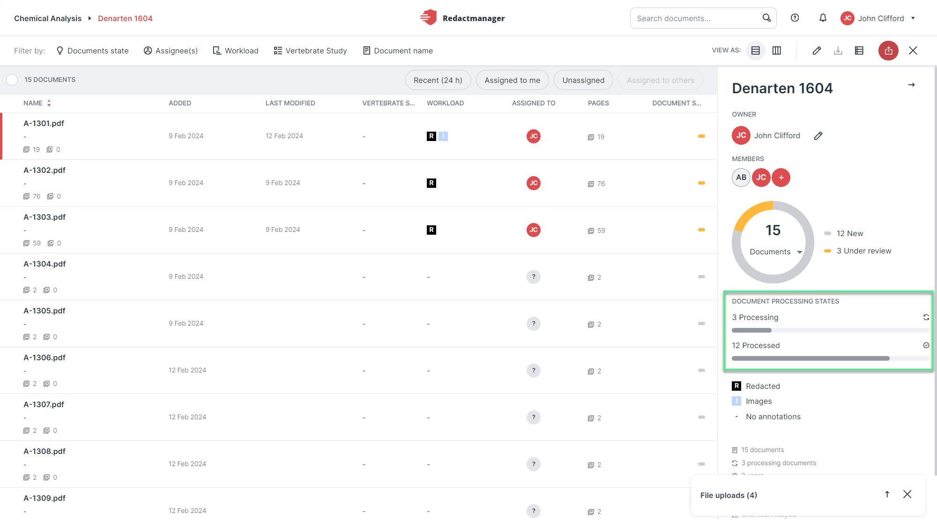Click the JC member avatar in Members

pos(761,178)
